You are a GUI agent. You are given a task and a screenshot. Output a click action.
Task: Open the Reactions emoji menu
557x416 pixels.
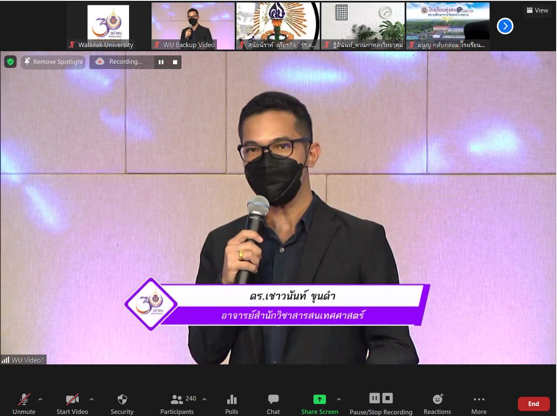(x=437, y=404)
